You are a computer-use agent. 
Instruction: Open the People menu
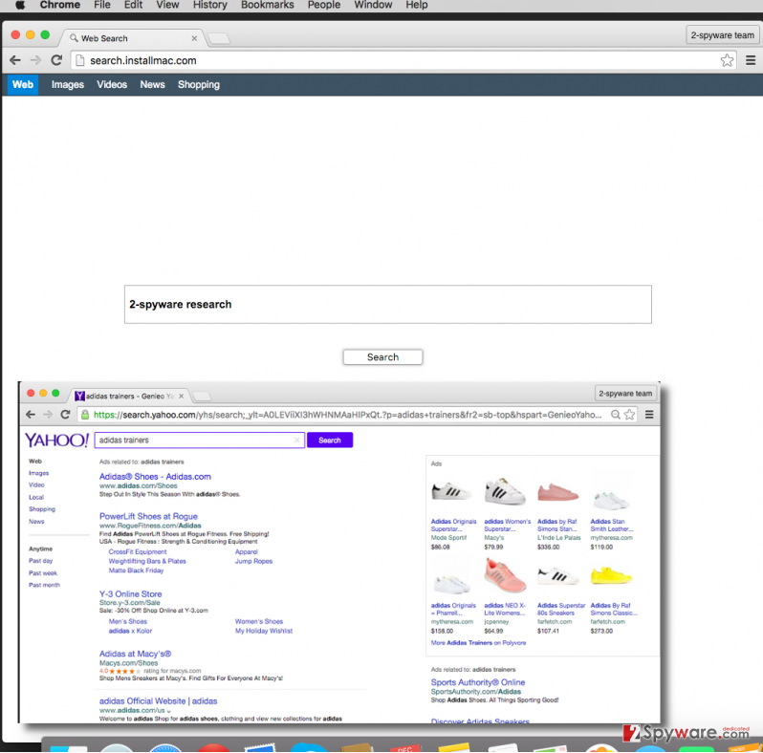click(323, 5)
